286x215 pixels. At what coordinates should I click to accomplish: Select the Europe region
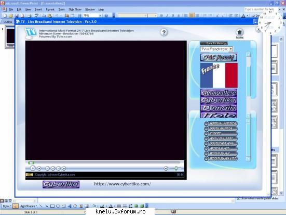point(221,133)
